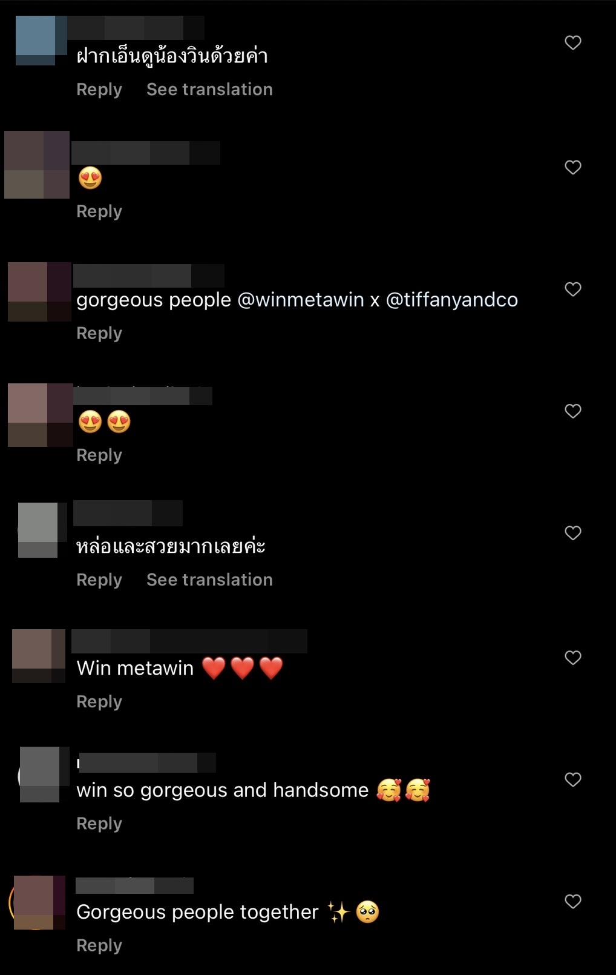
Task: Reply to the หล่อและสวยมากเลยค่ะ comment
Action: point(99,580)
